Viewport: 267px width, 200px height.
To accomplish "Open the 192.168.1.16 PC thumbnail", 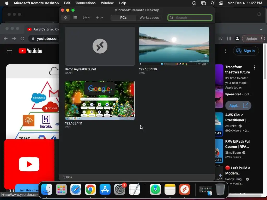I will [174, 46].
